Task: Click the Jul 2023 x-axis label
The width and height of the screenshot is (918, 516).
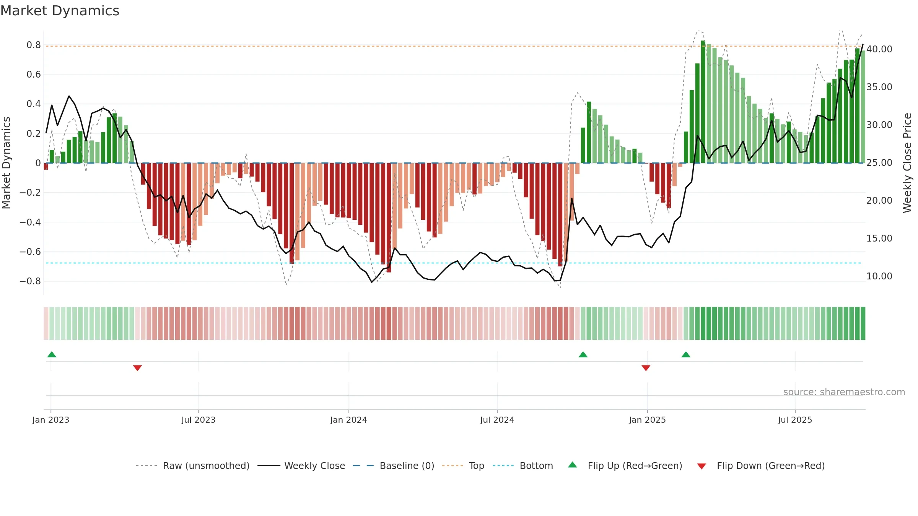Action: coord(199,420)
